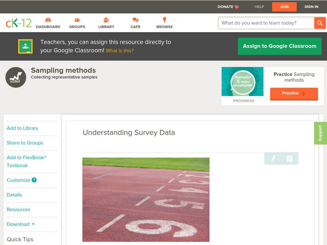Click the Practice Sampling methods title

click(x=294, y=77)
